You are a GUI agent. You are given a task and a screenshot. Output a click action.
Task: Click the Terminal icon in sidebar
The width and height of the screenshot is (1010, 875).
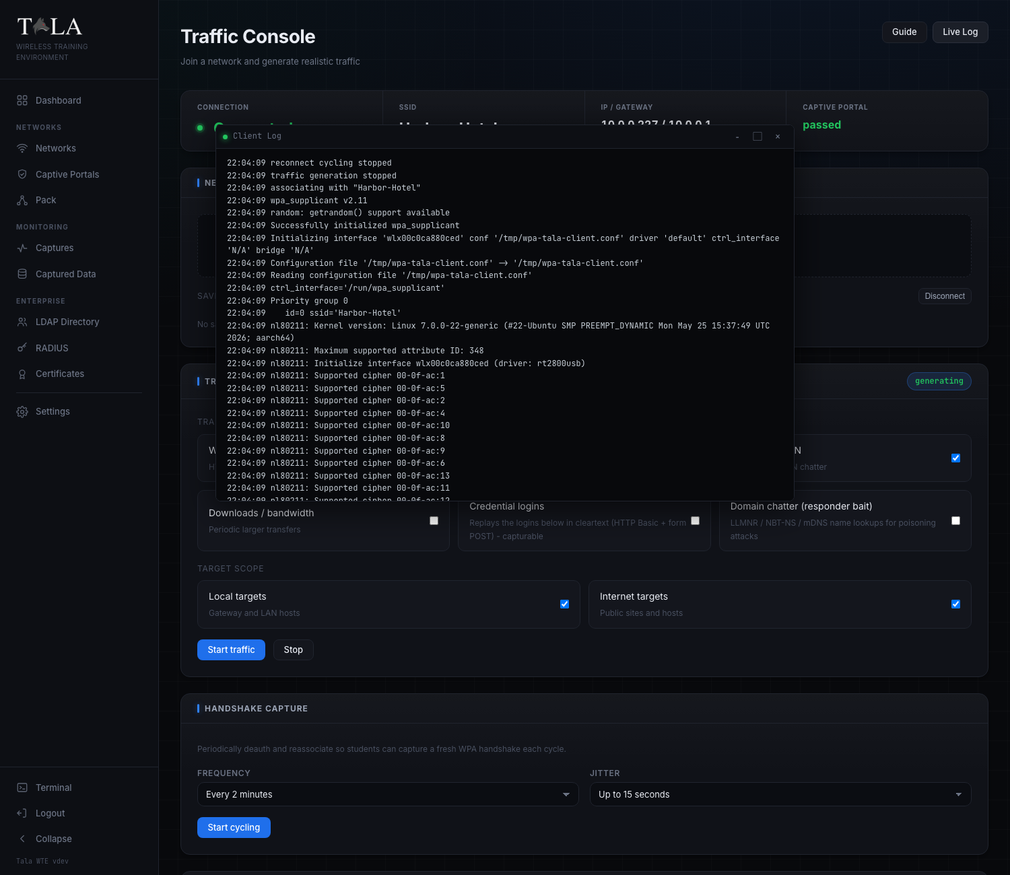tap(22, 788)
